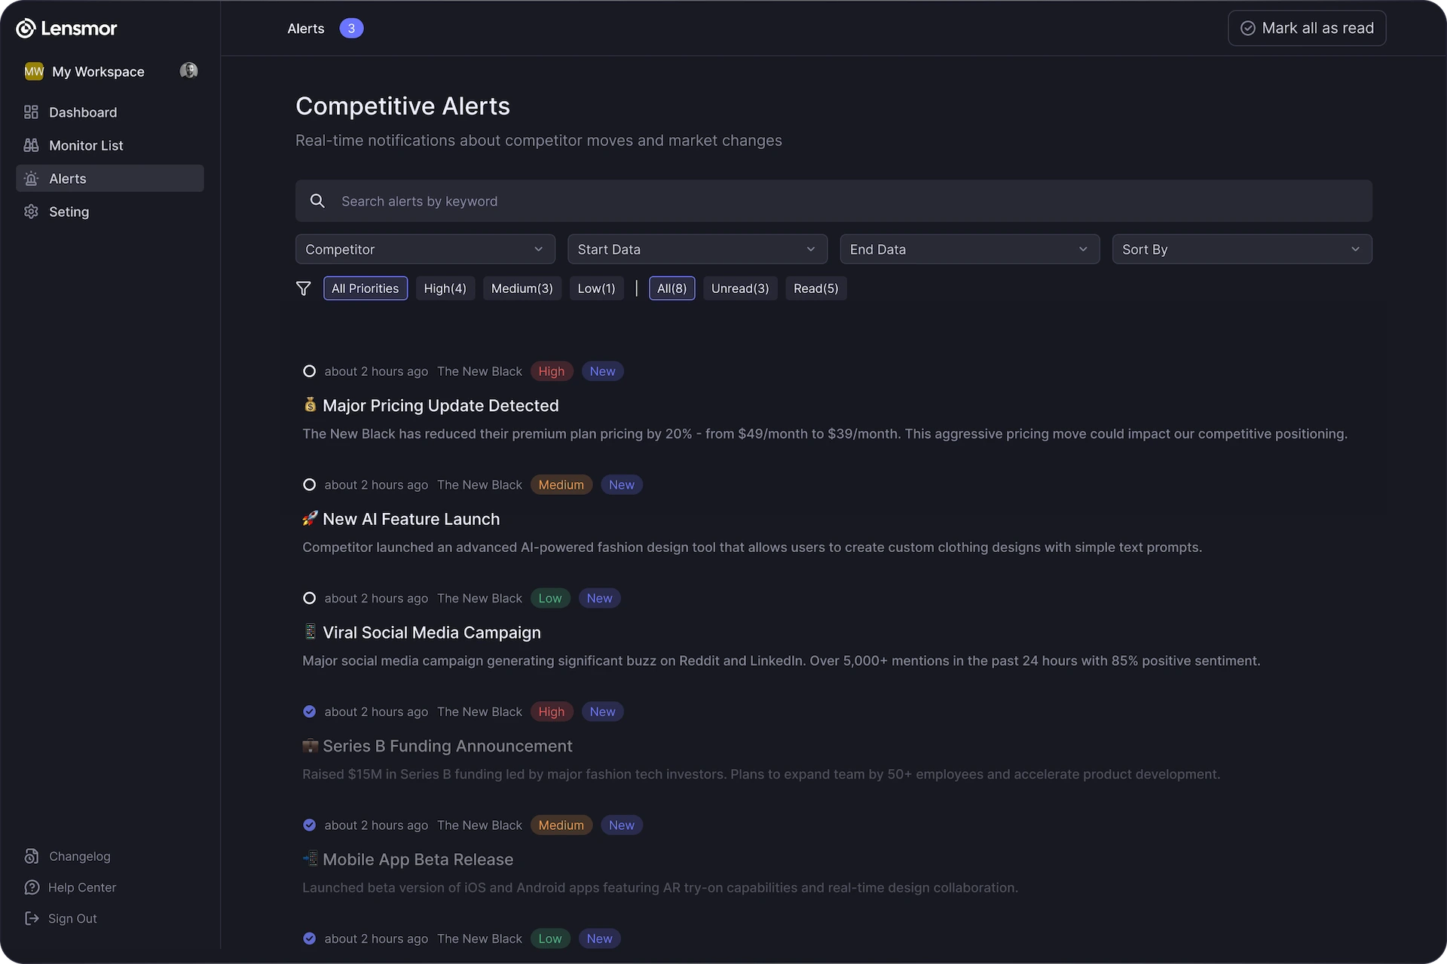This screenshot has width=1447, height=964.
Task: Click the Monitor List binoculars icon
Action: coord(31,145)
